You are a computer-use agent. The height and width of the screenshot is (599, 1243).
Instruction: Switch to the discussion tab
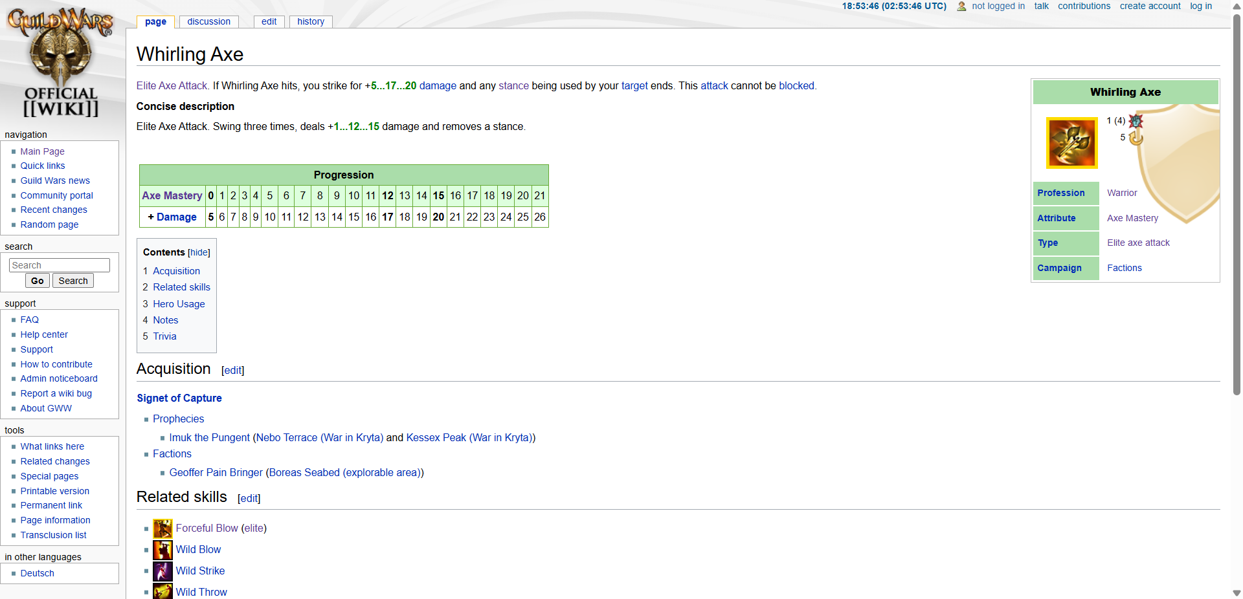(x=208, y=21)
